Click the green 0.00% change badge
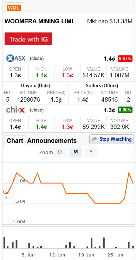Image resolution: width=136 pixels, height=260 pixels. click(125, 110)
